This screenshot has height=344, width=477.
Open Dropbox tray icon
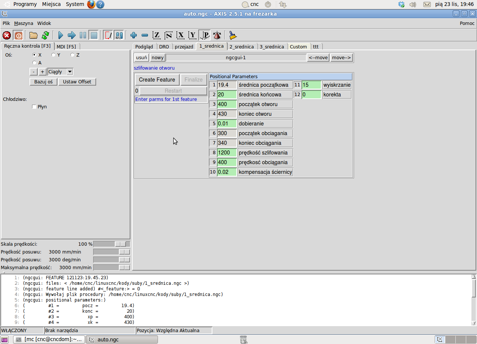point(401,4)
